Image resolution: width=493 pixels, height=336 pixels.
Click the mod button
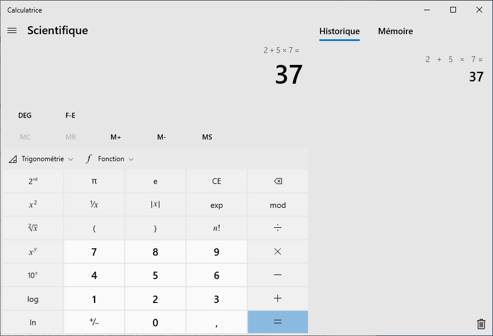click(278, 204)
